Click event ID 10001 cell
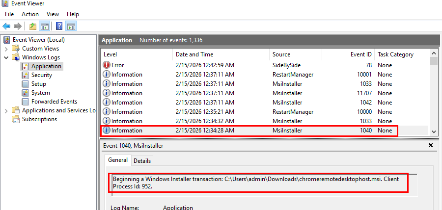442x210 pixels. [x=364, y=74]
